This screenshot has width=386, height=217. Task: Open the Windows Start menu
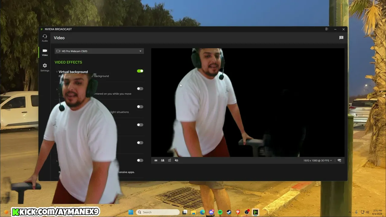tap(131, 212)
